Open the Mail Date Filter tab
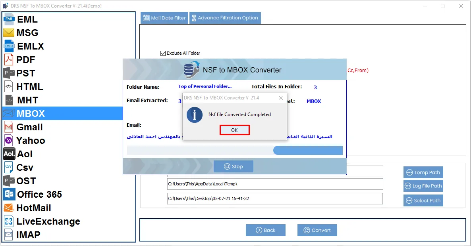Screen dimensions: 471x246 point(164,18)
